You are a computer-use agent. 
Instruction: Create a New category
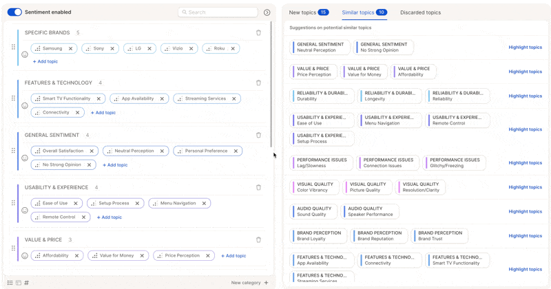[249, 283]
